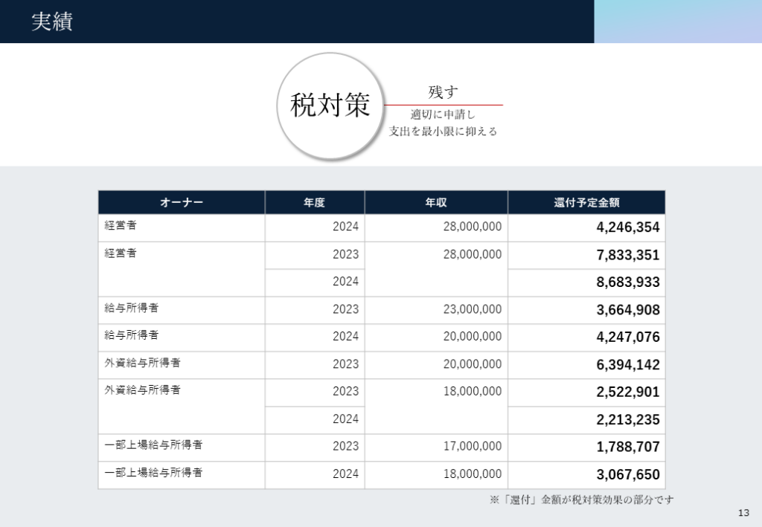This screenshot has height=527, width=762.
Task: Select refund amount 2,213,235
Action: 628,419
